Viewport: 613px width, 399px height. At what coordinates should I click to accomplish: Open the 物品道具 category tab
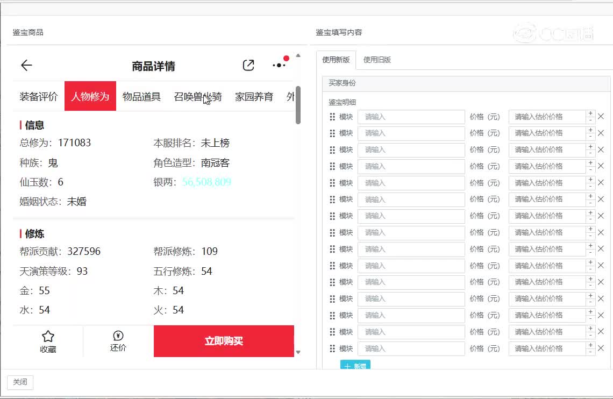(x=141, y=97)
